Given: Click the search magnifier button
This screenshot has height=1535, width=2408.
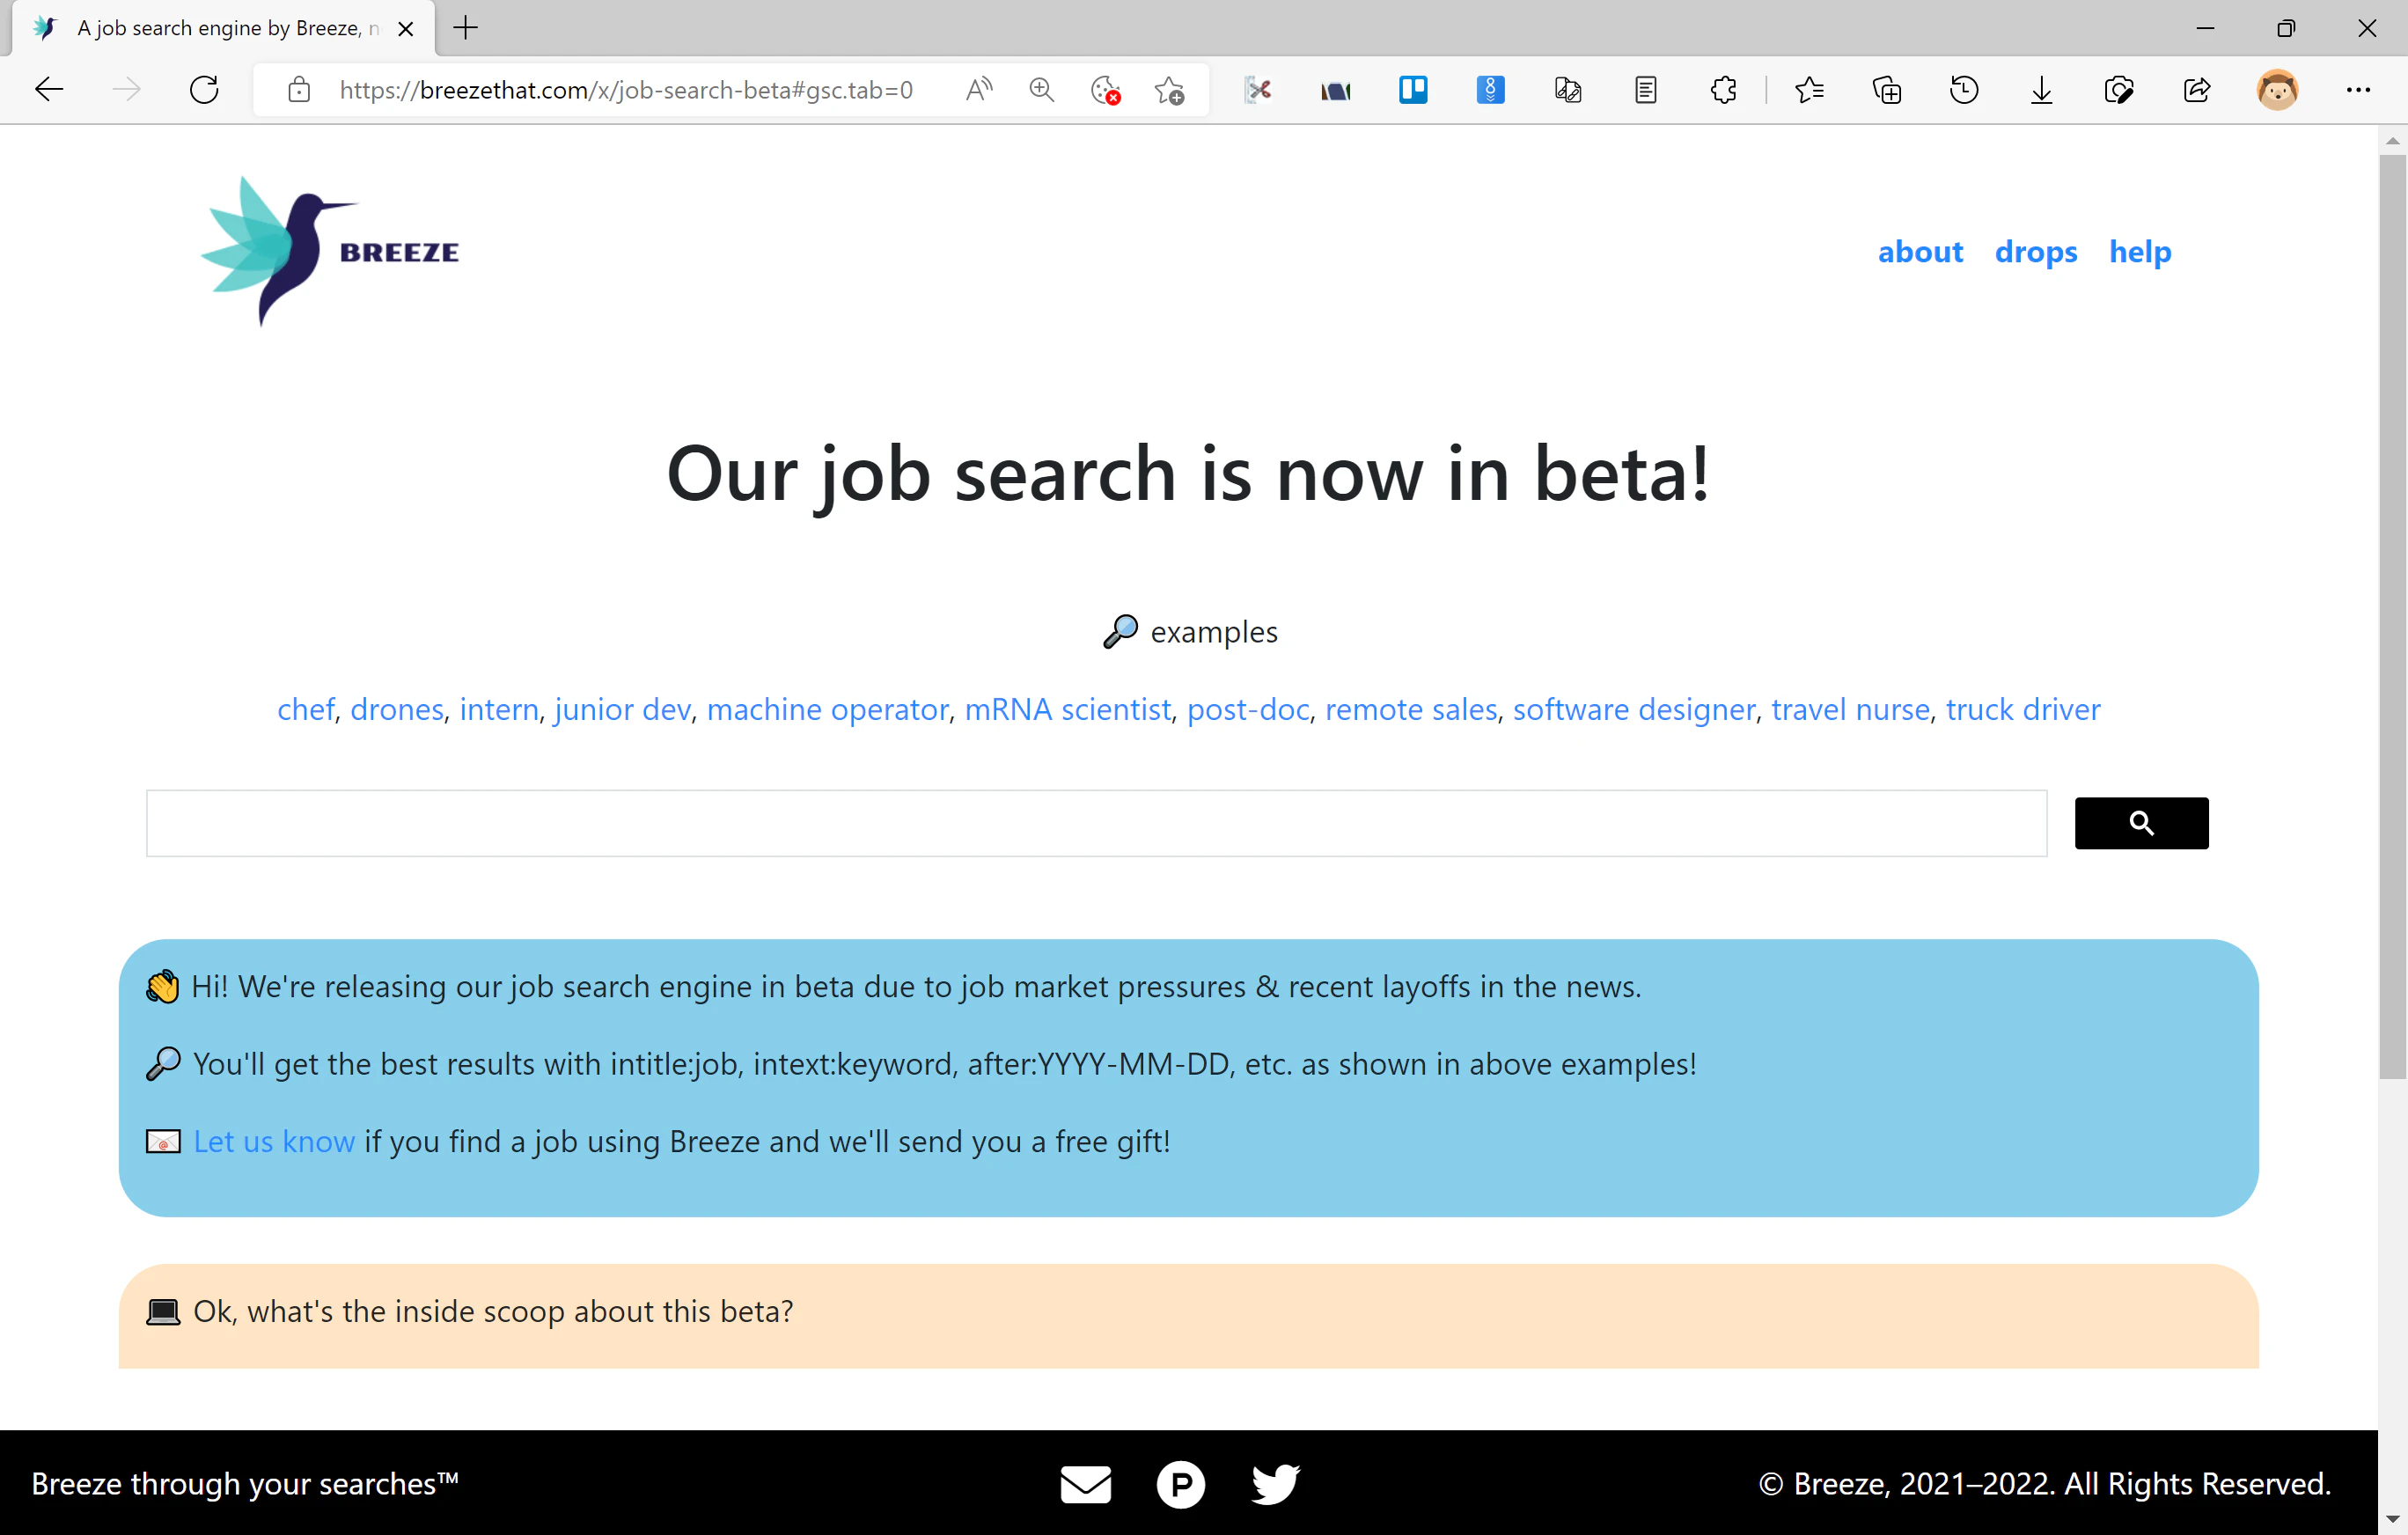Looking at the screenshot, I should click(x=2141, y=822).
